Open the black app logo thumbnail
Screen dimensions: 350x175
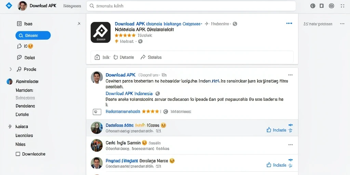coord(100,32)
